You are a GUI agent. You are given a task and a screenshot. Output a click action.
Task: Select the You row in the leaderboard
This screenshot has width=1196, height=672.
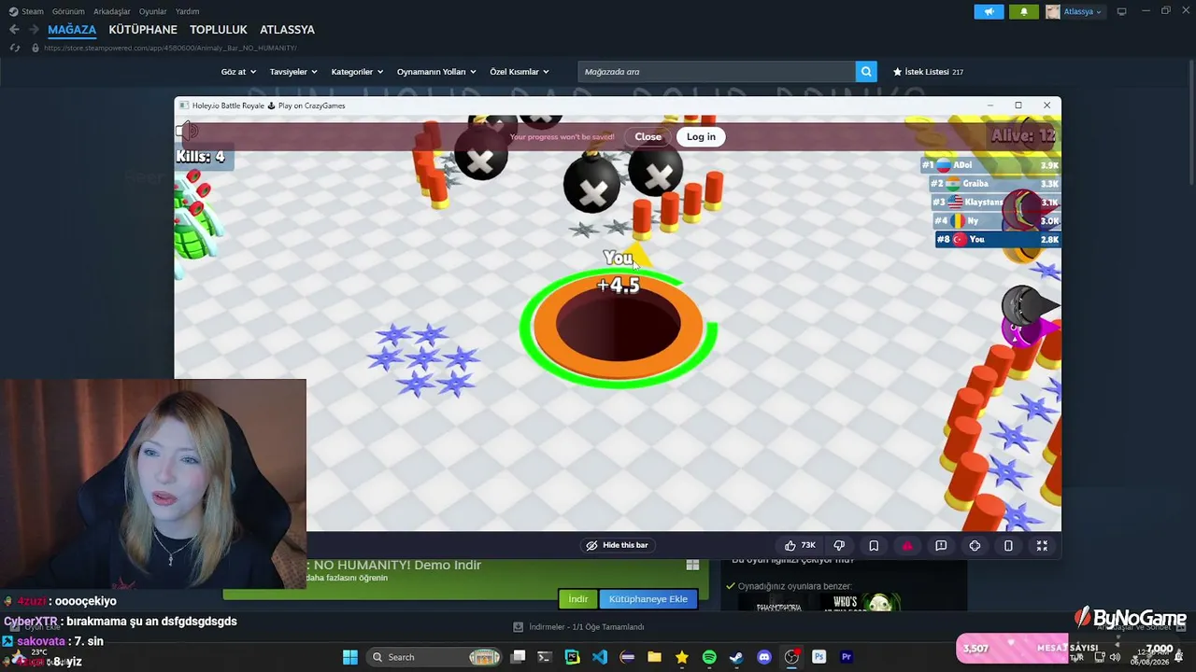[x=998, y=240]
